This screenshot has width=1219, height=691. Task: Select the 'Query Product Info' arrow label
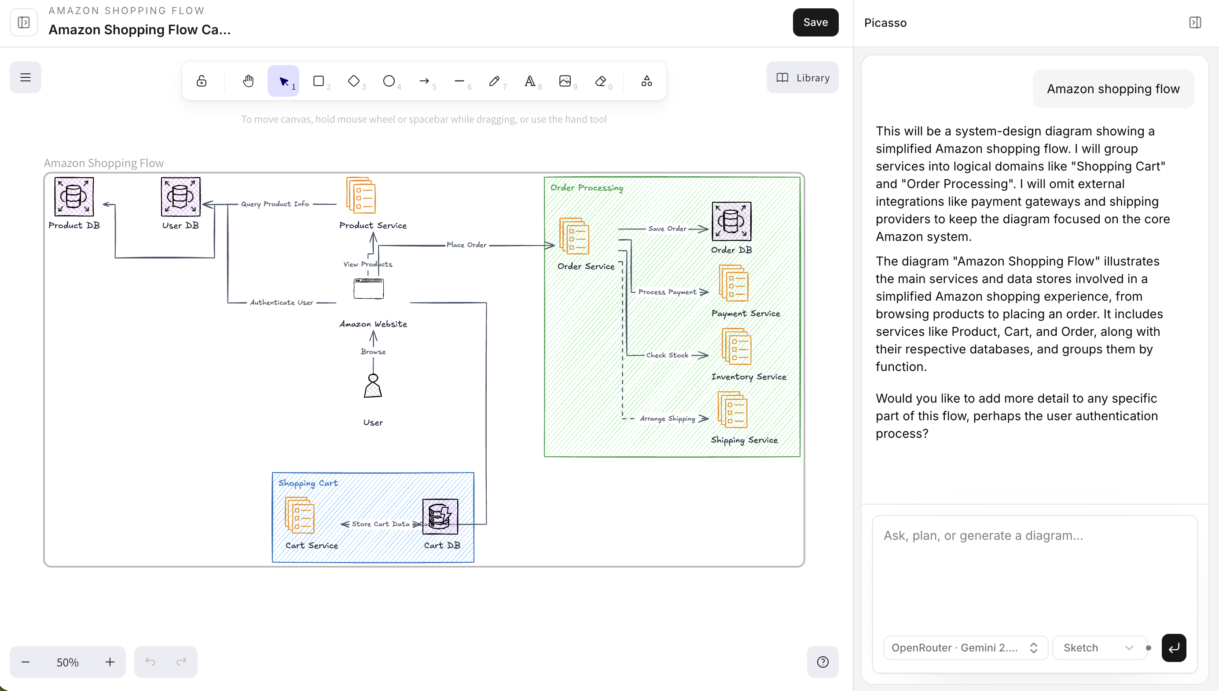point(275,204)
